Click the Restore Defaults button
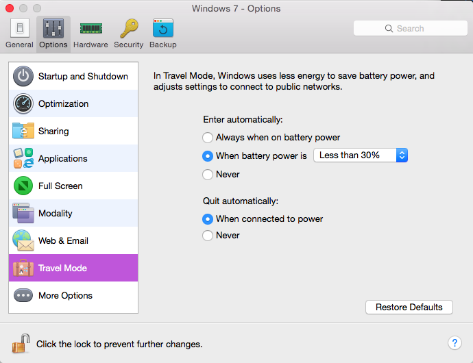Screen dimensions: 473x363 (409, 308)
